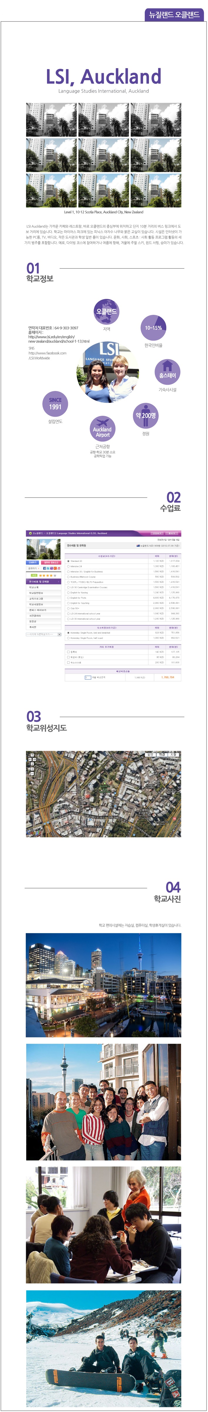Select Business Afternoon Course radio
The image size is (208, 1412).
[x=68, y=577]
